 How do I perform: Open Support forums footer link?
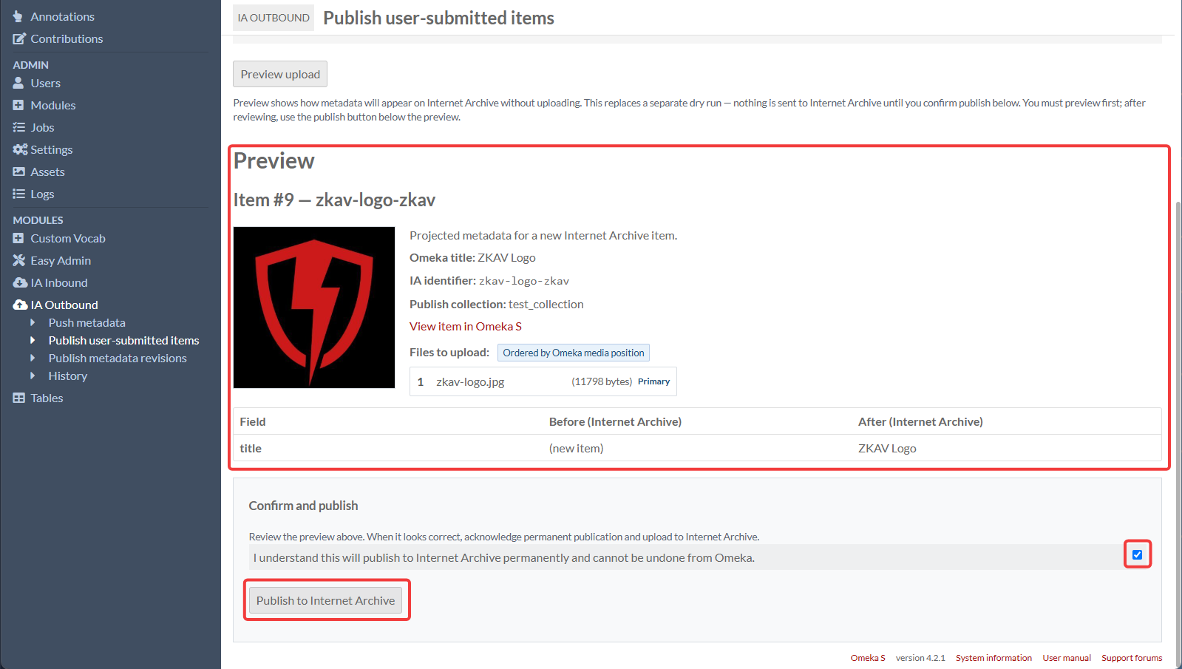pos(1132,658)
